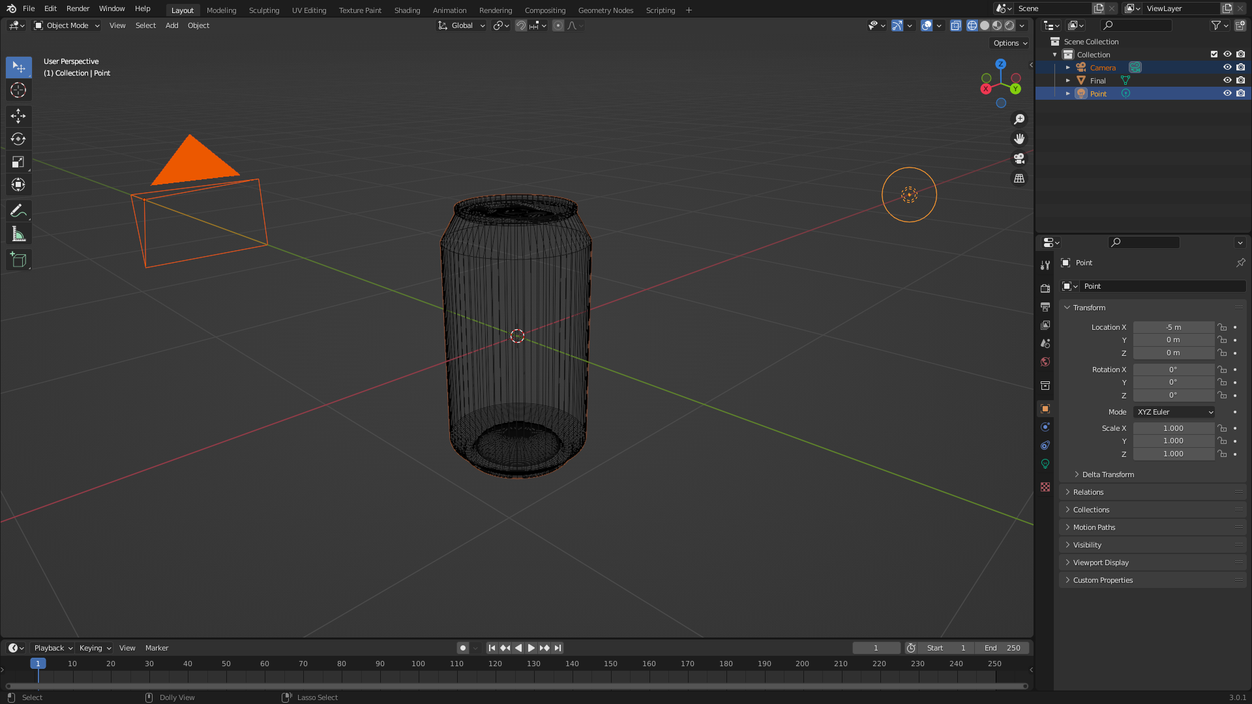Select the Final object in outliner
This screenshot has width=1252, height=704.
[1098, 80]
